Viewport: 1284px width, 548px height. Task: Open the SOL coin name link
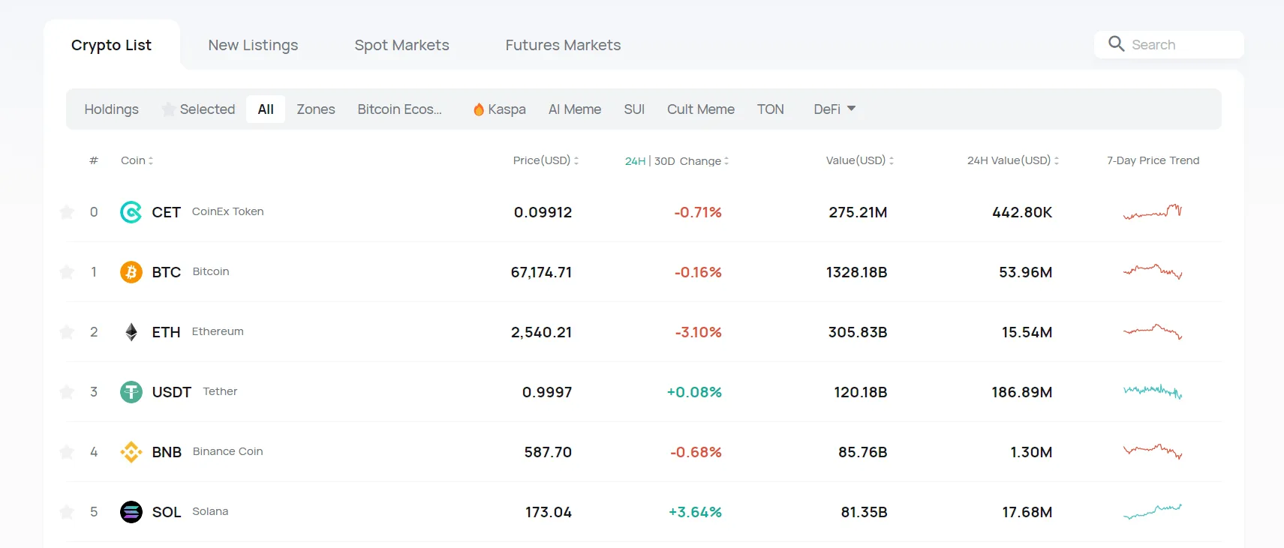pyautogui.click(x=167, y=512)
